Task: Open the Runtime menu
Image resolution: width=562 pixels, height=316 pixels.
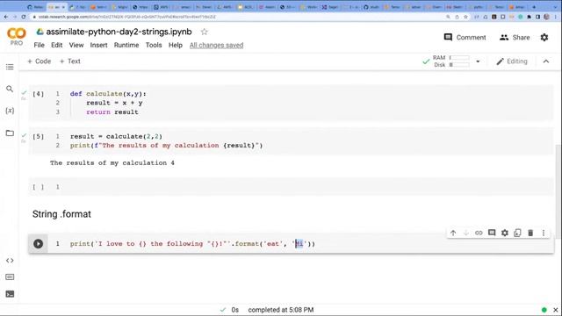Action: click(x=126, y=45)
